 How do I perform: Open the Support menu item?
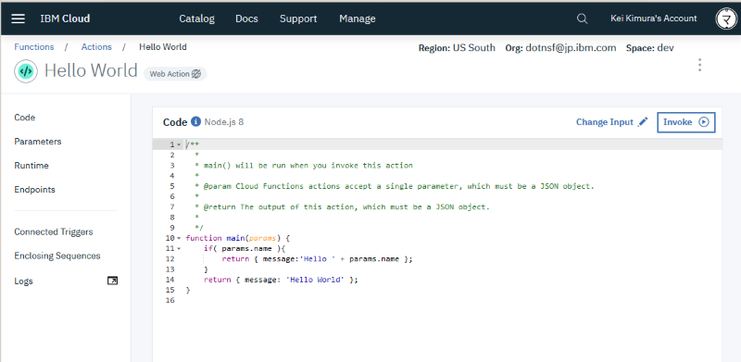click(298, 19)
